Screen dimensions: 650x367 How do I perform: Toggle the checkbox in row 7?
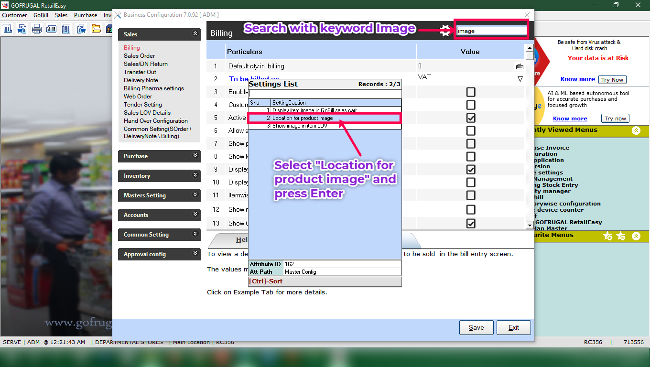(x=471, y=143)
